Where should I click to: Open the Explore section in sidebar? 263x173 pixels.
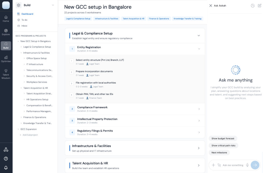tap(6, 32)
